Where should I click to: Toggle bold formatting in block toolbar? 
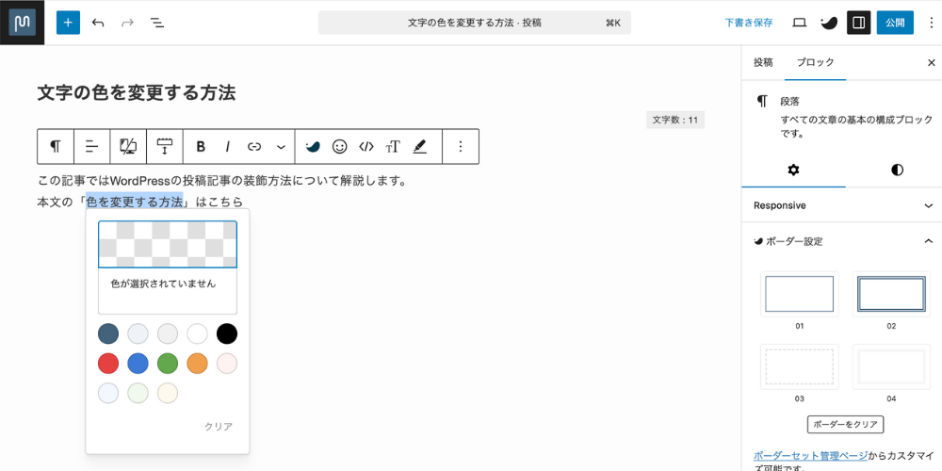pyautogui.click(x=201, y=147)
